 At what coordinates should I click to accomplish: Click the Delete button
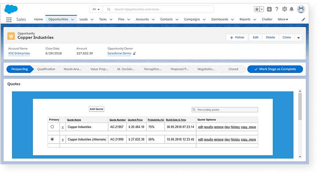[270, 37]
